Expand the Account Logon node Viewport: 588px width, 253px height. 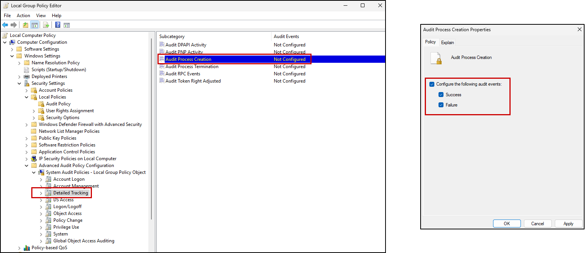[40, 179]
